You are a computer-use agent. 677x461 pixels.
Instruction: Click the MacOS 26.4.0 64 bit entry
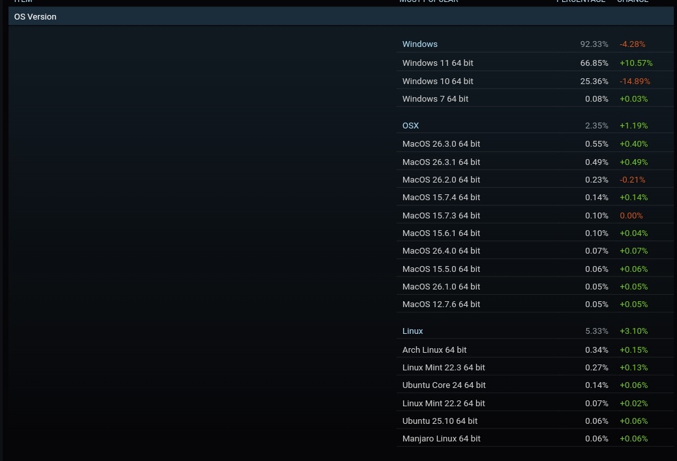pyautogui.click(x=441, y=251)
